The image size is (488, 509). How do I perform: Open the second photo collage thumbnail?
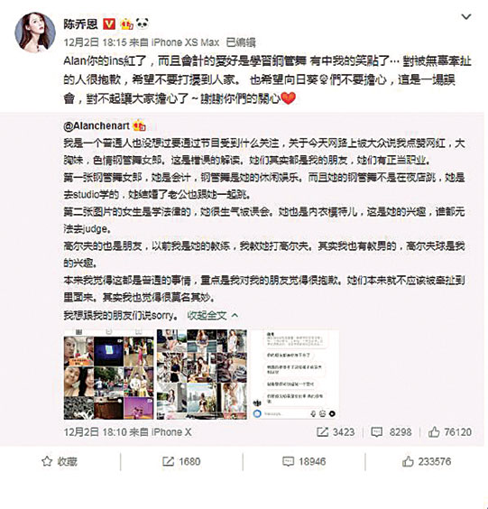pos(201,375)
